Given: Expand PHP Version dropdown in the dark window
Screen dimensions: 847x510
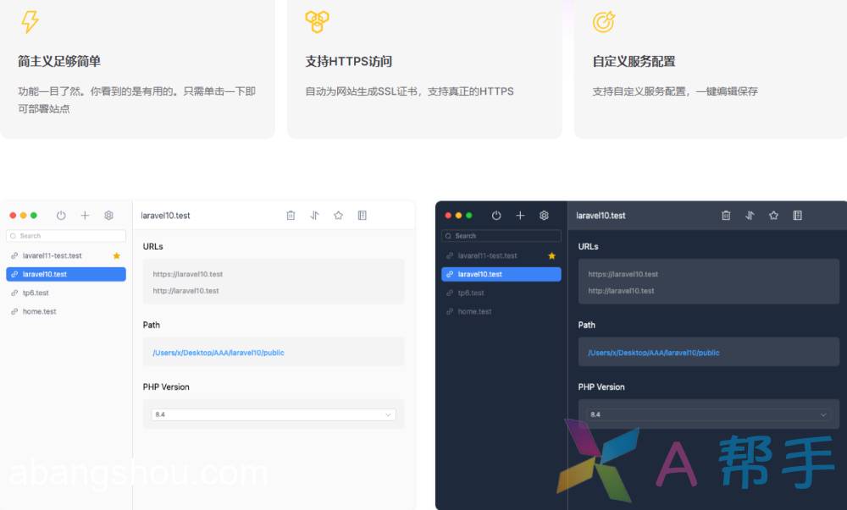Looking at the screenshot, I should pyautogui.click(x=708, y=414).
